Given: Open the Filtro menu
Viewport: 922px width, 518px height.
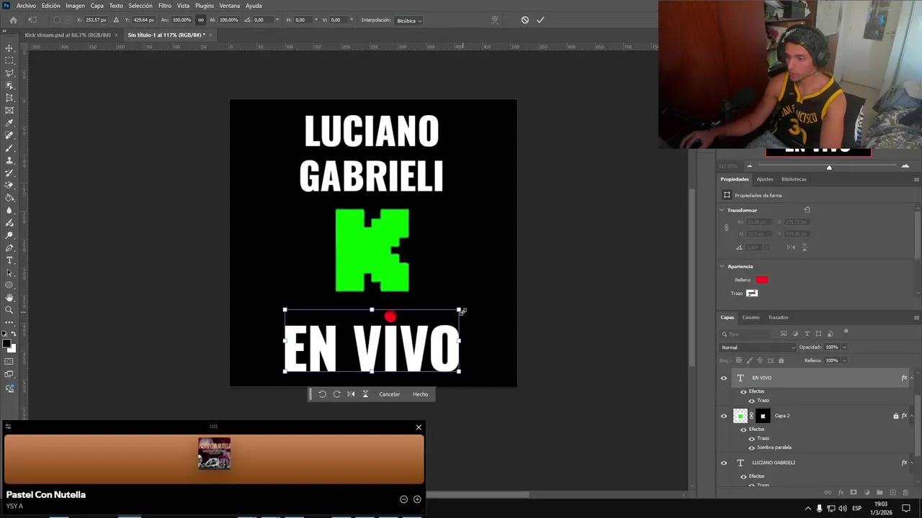Looking at the screenshot, I should pos(165,6).
